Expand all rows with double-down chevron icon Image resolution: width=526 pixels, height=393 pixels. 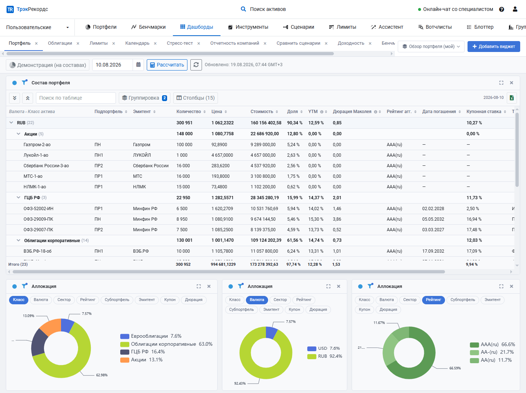pos(15,98)
